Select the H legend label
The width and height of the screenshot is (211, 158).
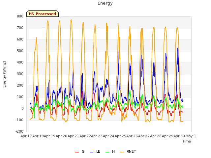click(x=113, y=151)
